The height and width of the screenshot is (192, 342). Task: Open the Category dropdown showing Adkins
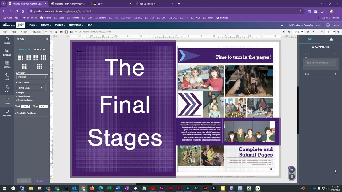pyautogui.click(x=32, y=77)
